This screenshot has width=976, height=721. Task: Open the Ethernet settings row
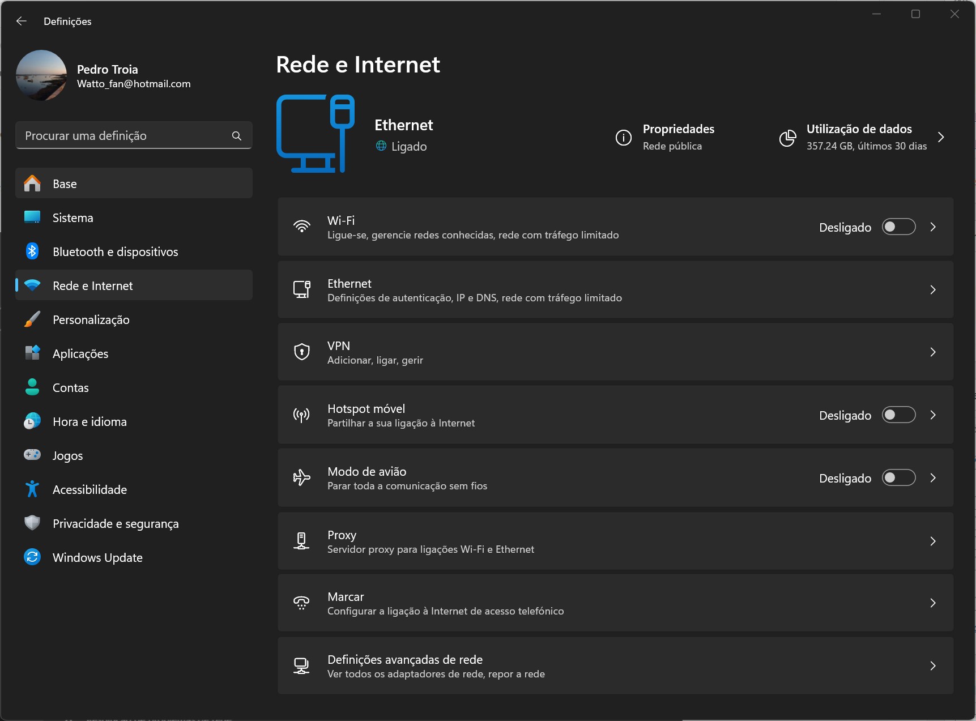point(615,290)
